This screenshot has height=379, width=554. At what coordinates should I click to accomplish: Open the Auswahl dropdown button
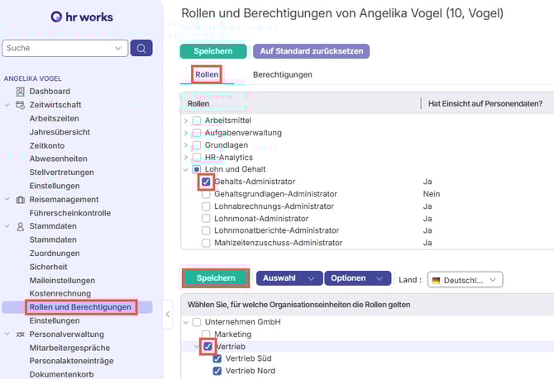click(x=289, y=278)
